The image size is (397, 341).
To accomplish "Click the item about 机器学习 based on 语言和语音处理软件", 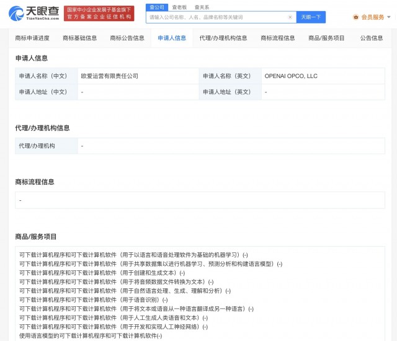I will pyautogui.click(x=133, y=255).
